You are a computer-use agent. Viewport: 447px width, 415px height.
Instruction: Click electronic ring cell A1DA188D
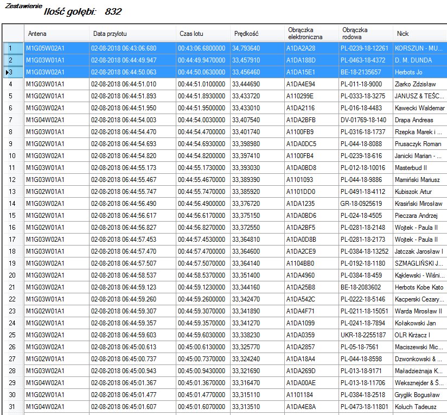click(311, 60)
